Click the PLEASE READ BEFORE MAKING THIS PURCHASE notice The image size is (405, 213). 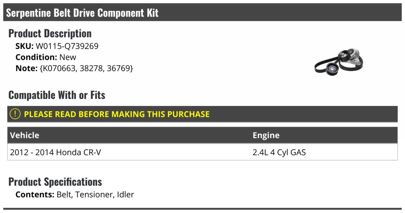[117, 114]
